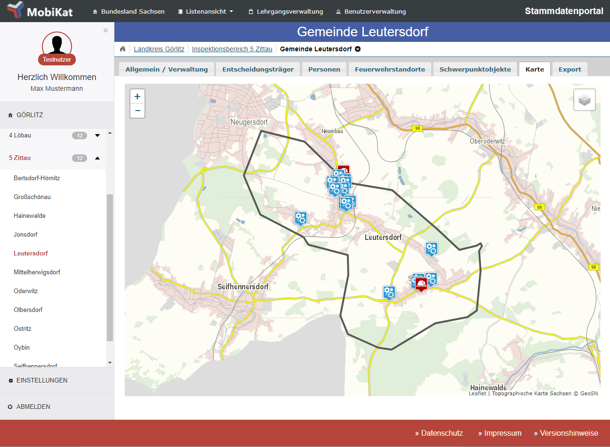Image resolution: width=610 pixels, height=447 pixels.
Task: Select Oderwitz in the sidebar list
Action: (x=26, y=291)
